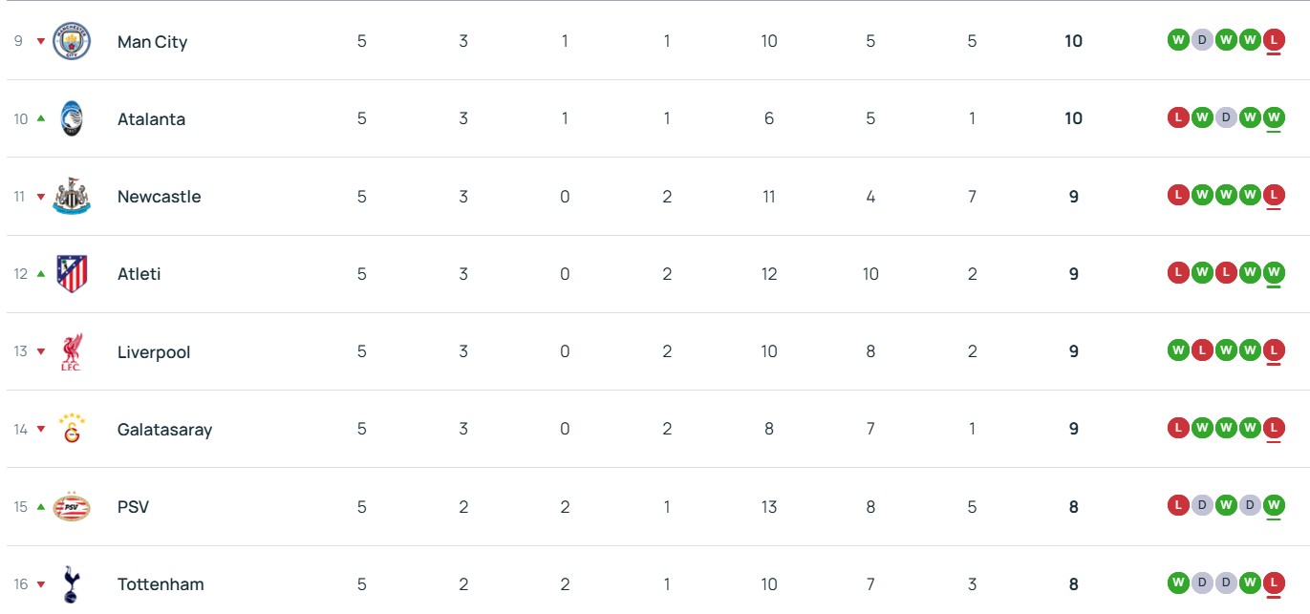Click the Tottenham club crest
Screen dimensions: 1310x614
(x=72, y=583)
